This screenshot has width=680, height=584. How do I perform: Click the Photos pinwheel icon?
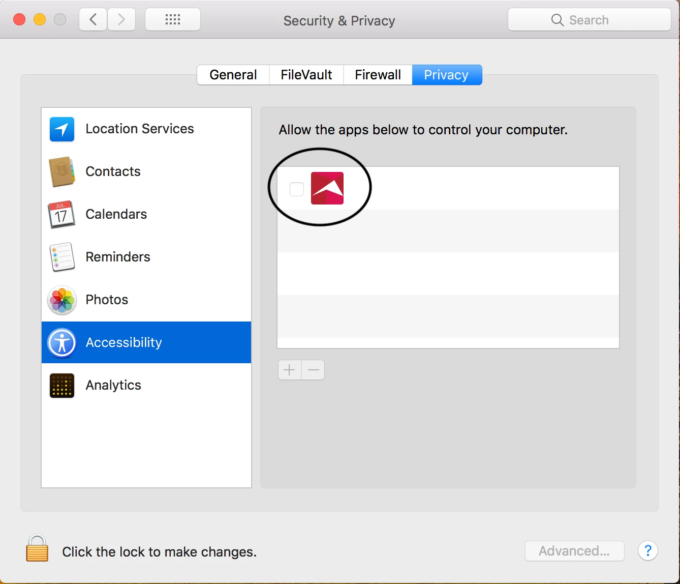[x=62, y=300]
